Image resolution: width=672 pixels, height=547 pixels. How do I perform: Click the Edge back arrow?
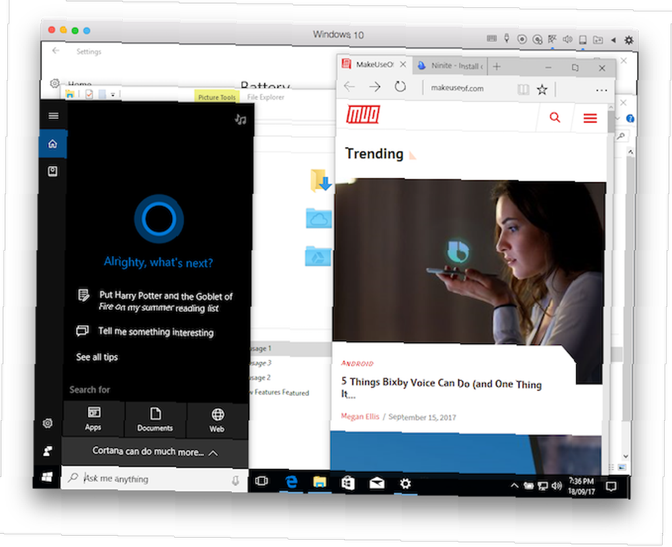(349, 86)
